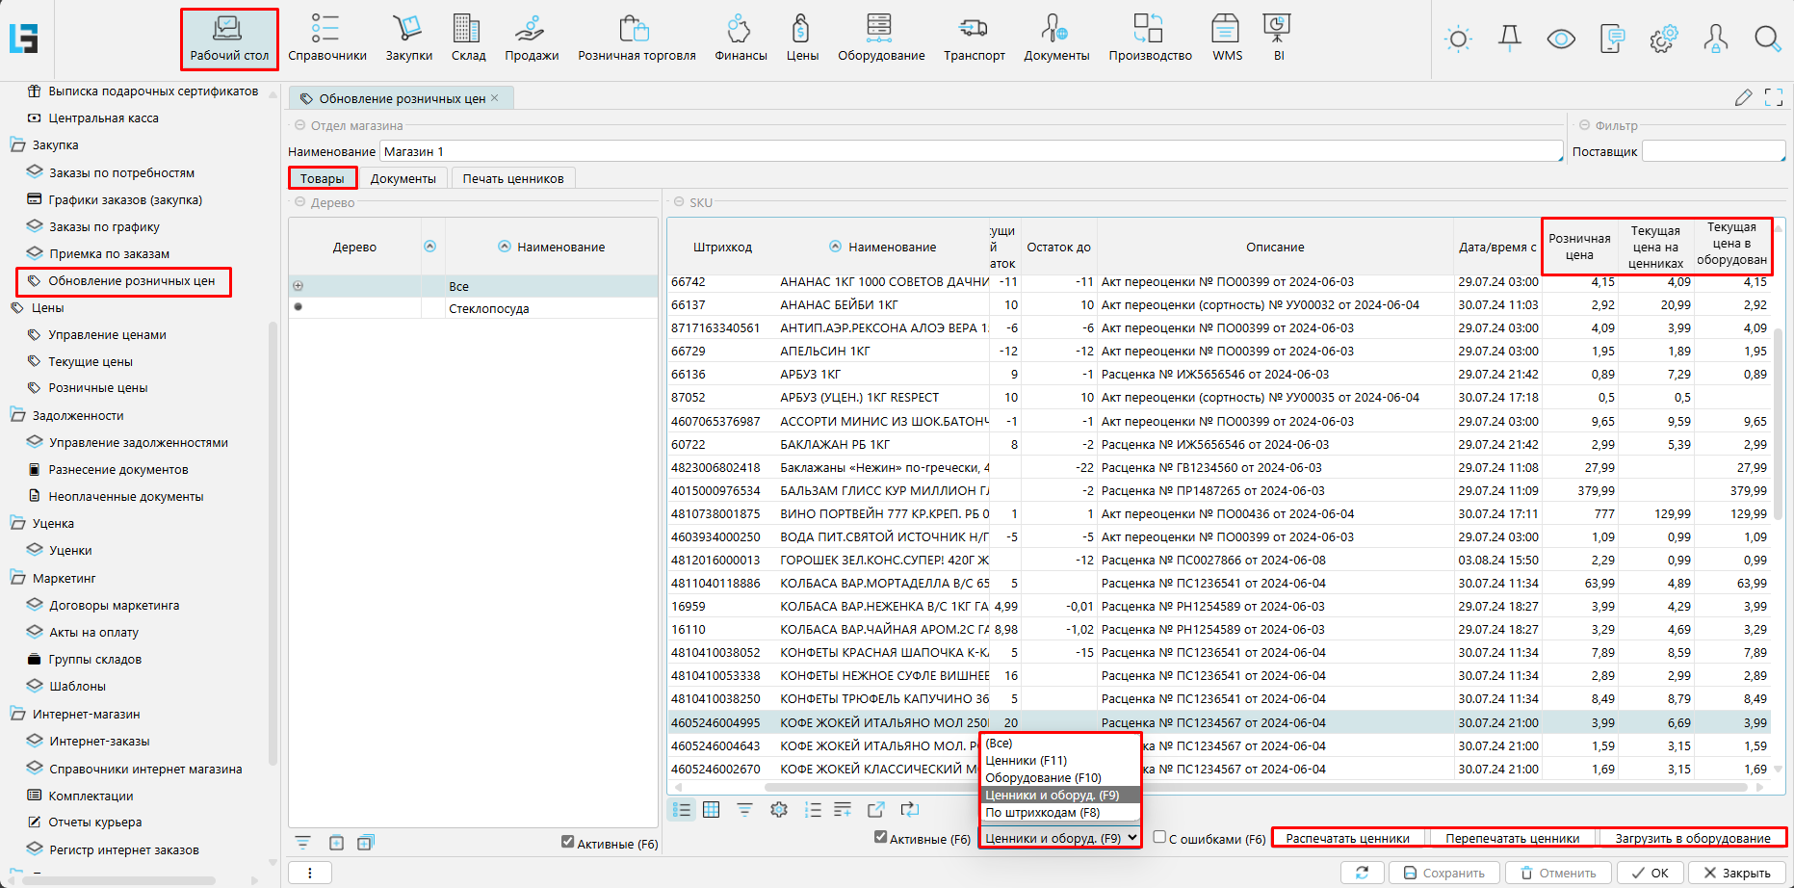1794x888 pixels.
Task: Switch to the Печать ценников tab
Action: 512,179
